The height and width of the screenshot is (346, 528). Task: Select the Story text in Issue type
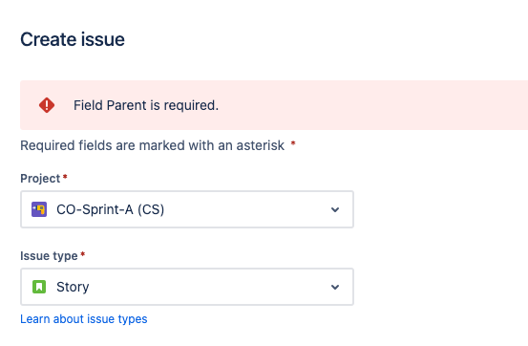[x=73, y=287]
